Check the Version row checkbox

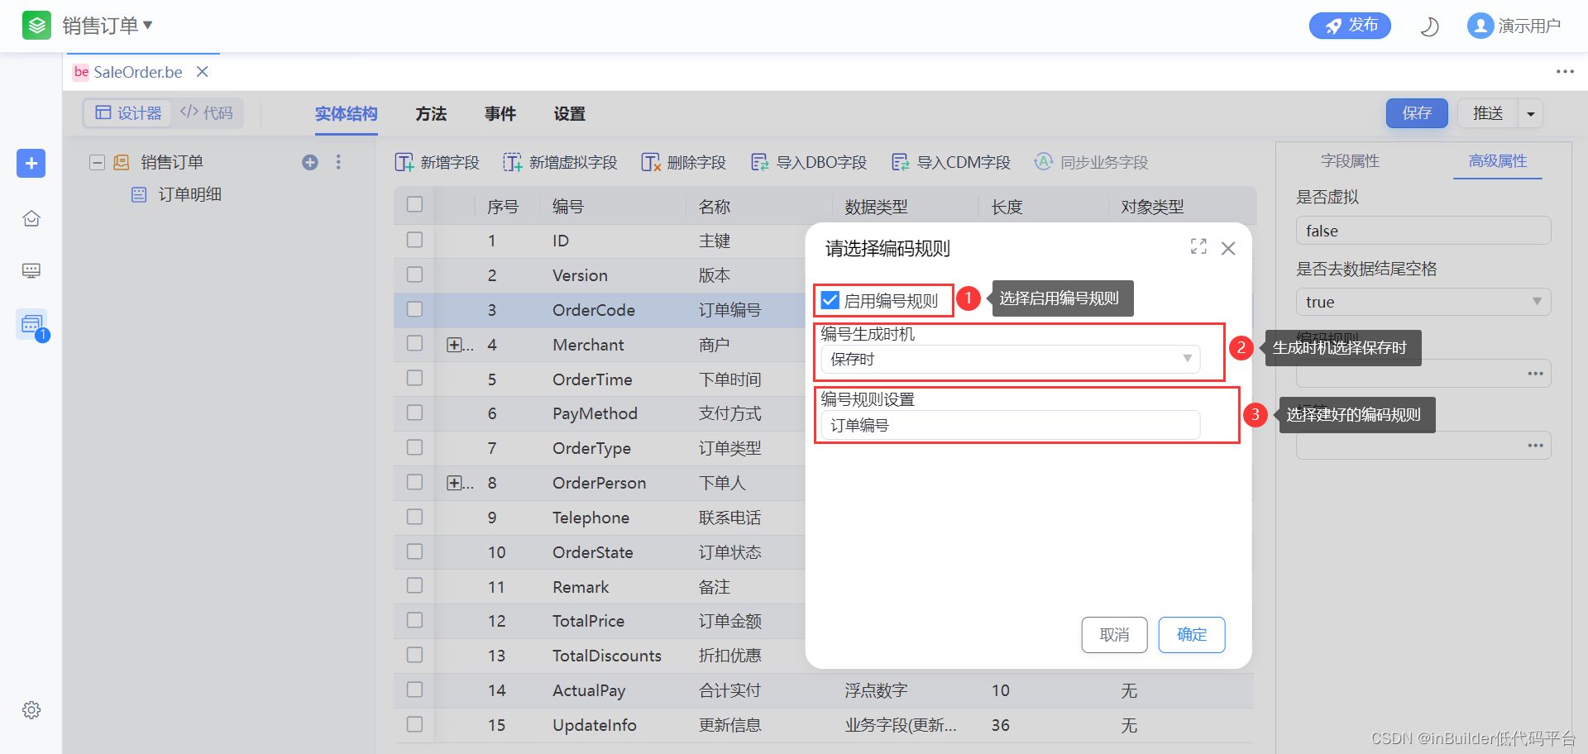415,274
